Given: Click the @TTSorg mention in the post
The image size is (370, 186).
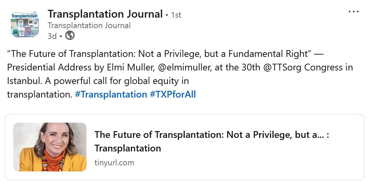Looking at the screenshot, I should (282, 67).
